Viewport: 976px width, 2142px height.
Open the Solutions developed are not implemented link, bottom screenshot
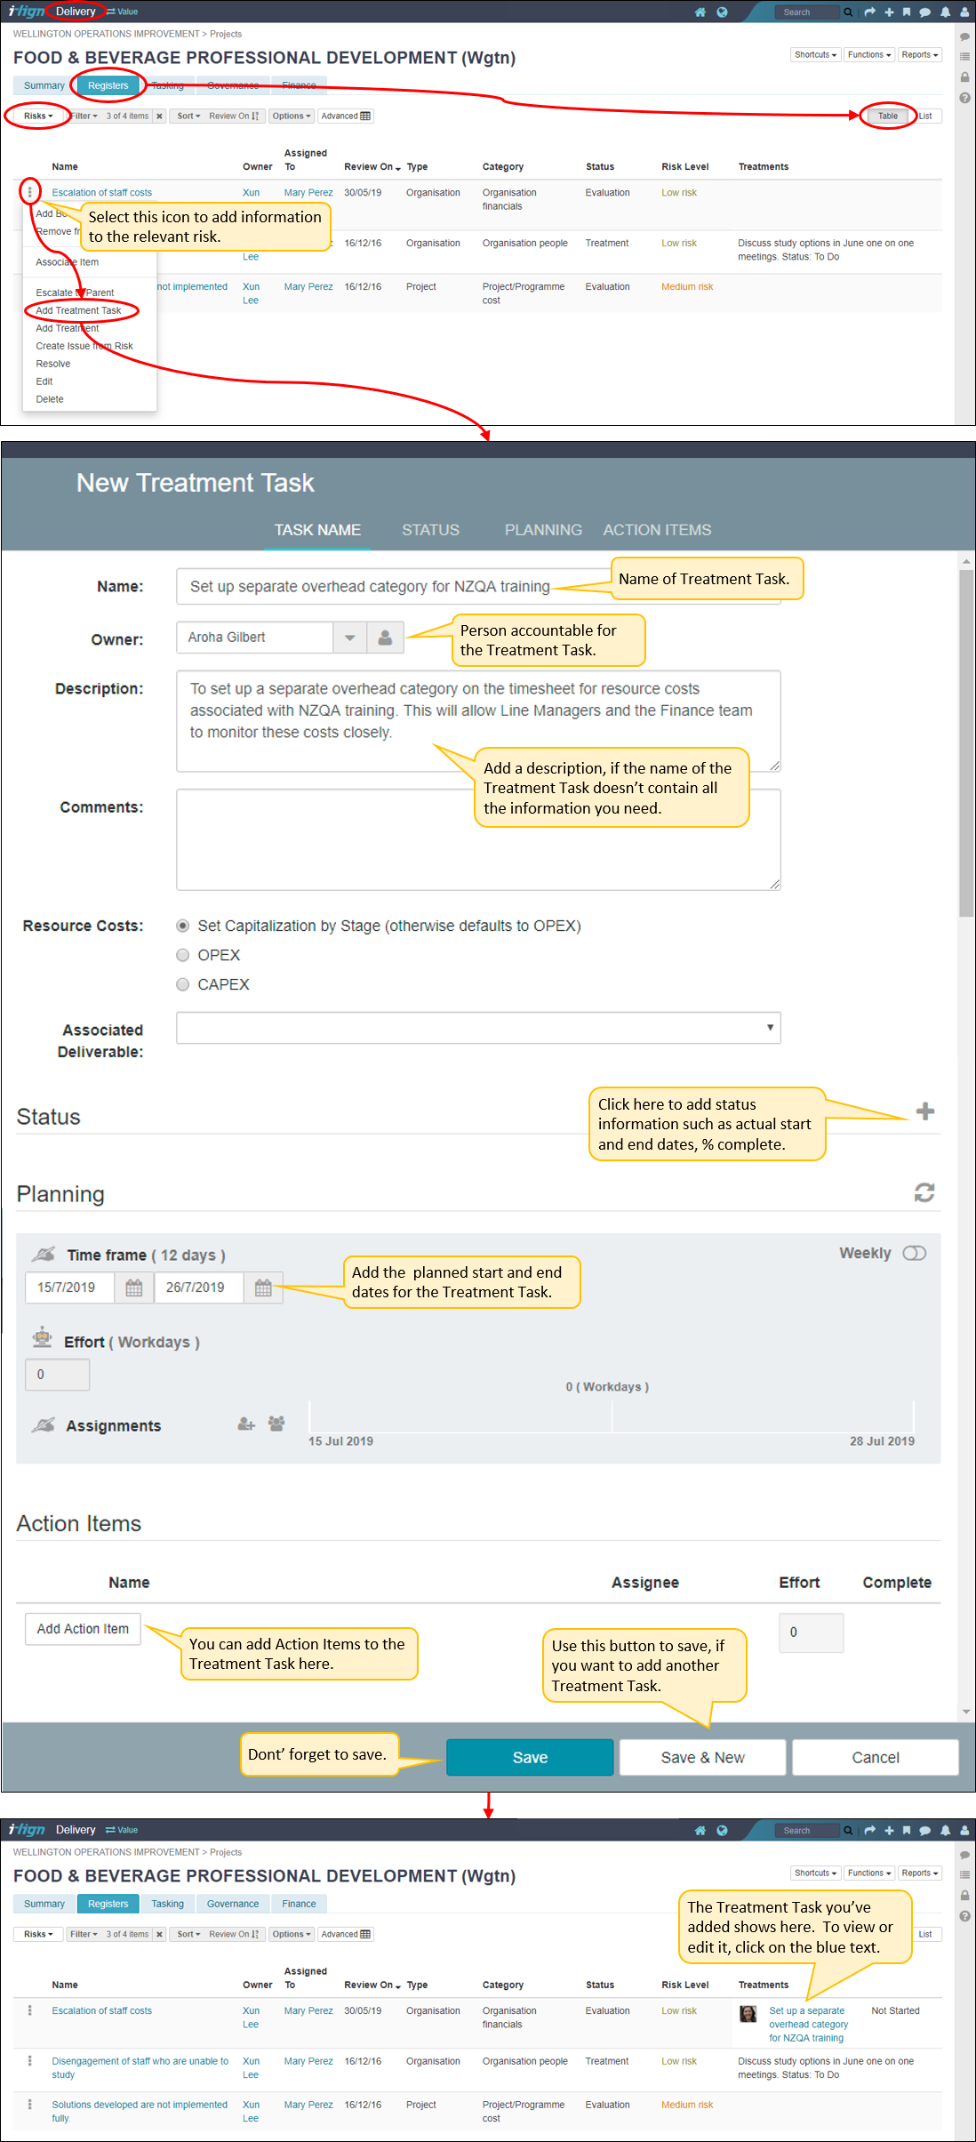[140, 2111]
